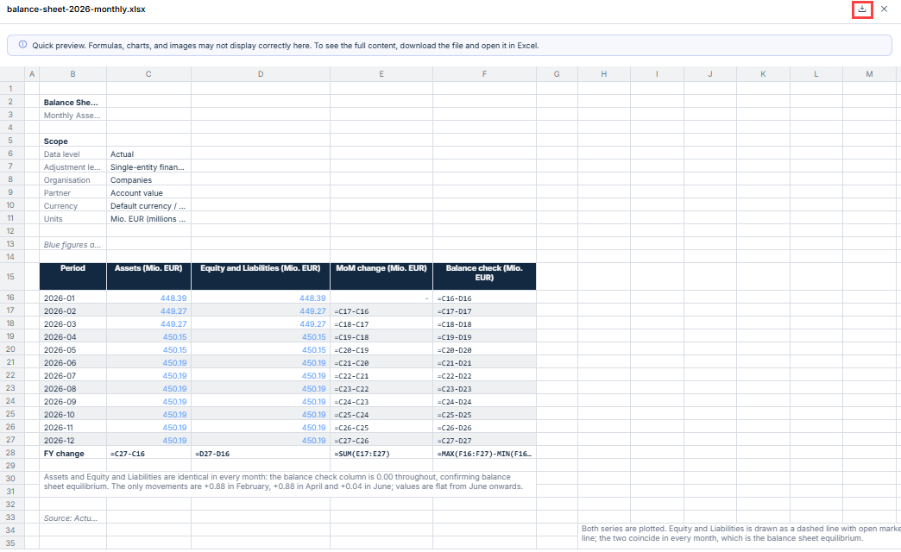Select column header B

[73, 74]
